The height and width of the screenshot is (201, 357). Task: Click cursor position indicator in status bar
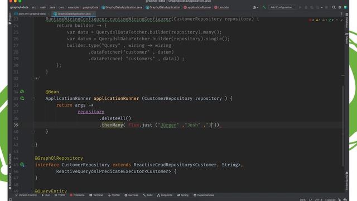303,200
